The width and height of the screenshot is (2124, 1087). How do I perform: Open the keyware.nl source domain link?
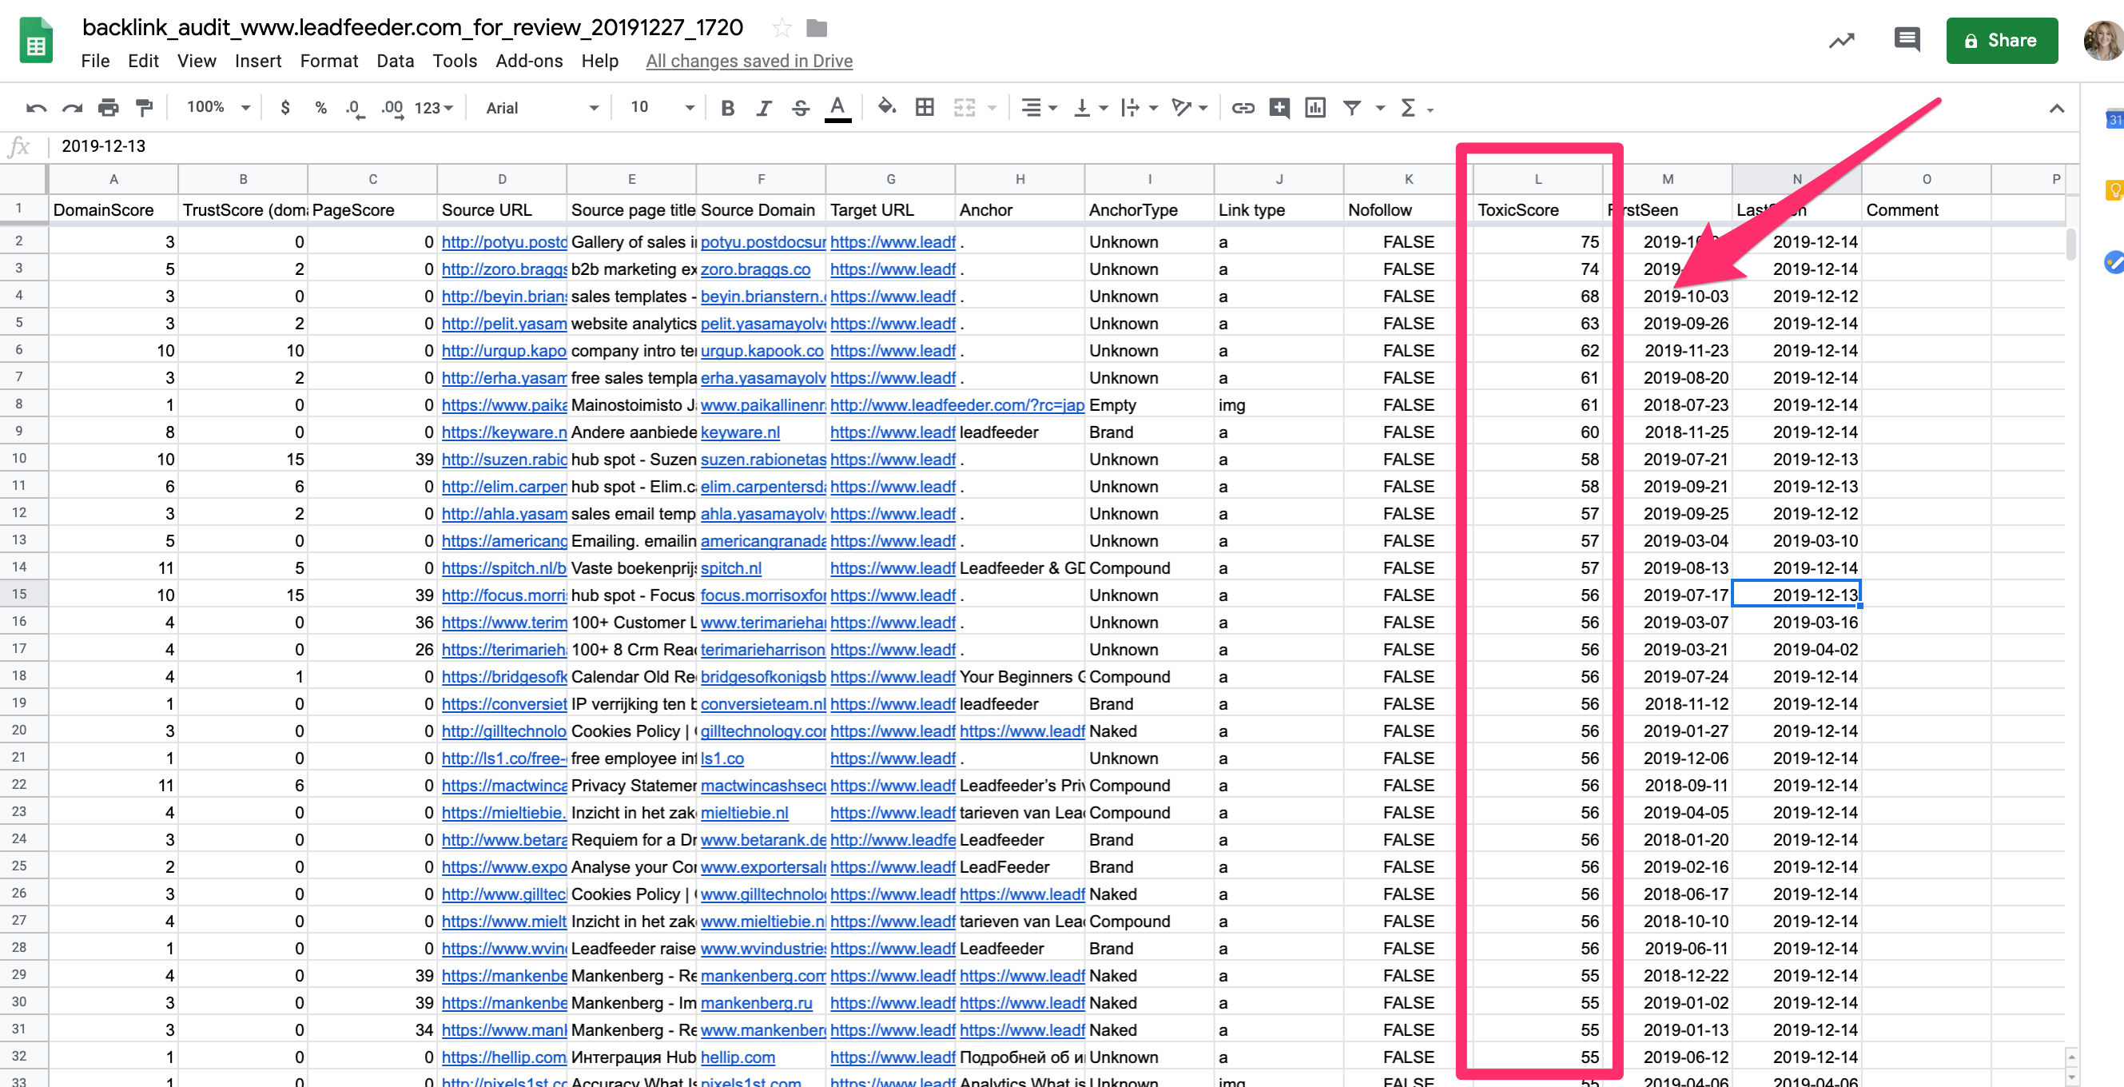[740, 432]
